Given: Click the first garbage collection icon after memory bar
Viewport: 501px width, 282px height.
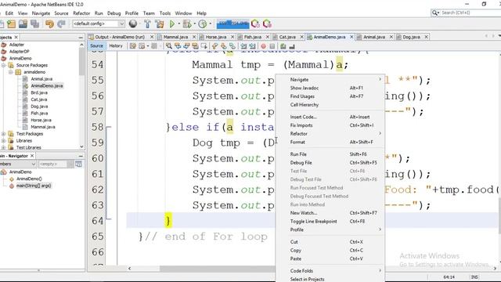Looking at the screenshot, I should pyautogui.click(x=255, y=24).
